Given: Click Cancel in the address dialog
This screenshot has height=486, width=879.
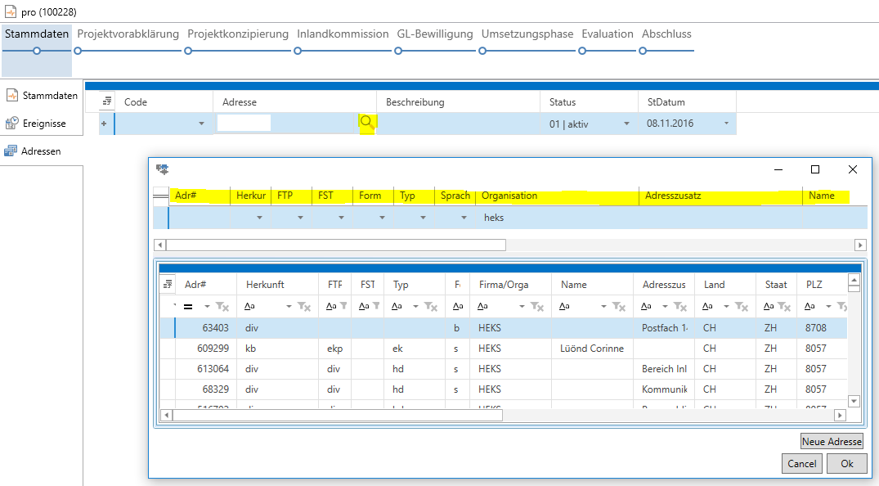Looking at the screenshot, I should tap(801, 464).
